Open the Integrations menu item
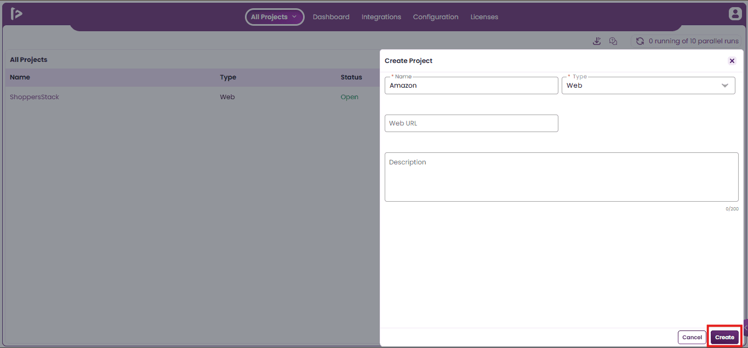This screenshot has width=748, height=348. click(381, 17)
